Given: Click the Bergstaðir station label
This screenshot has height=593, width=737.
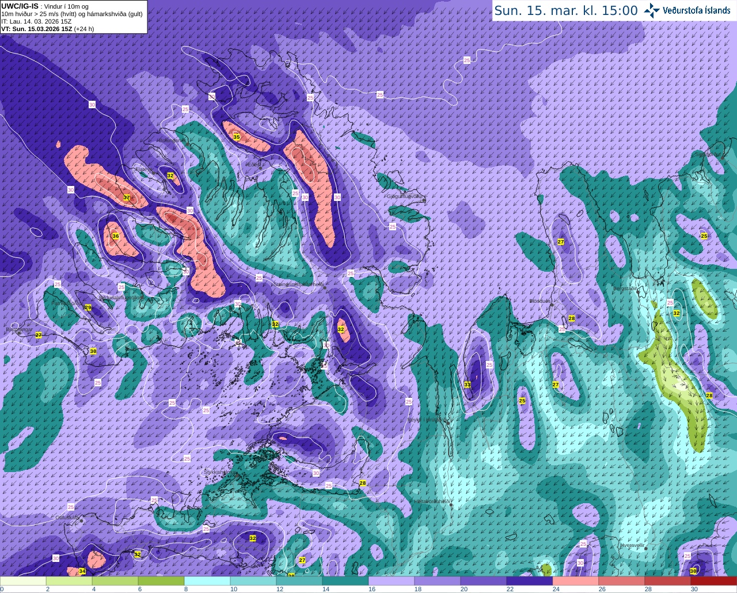Looking at the screenshot, I should (x=625, y=288).
